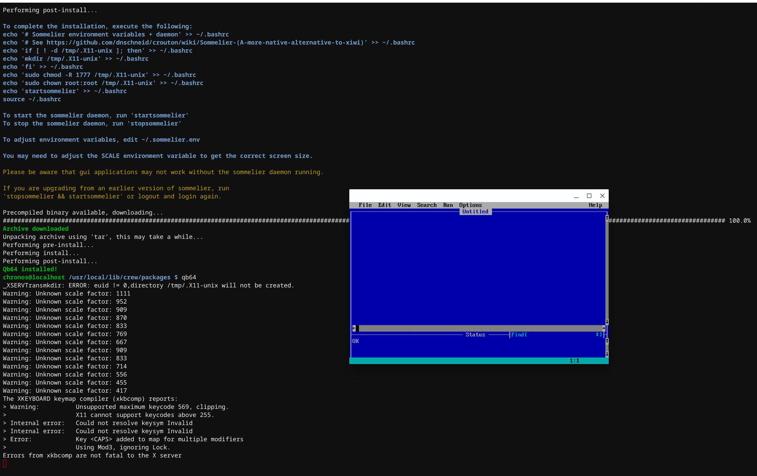Viewport: 757px width, 476px height.
Task: Click the editor vertical scrollbar track
Action: (x=607, y=270)
